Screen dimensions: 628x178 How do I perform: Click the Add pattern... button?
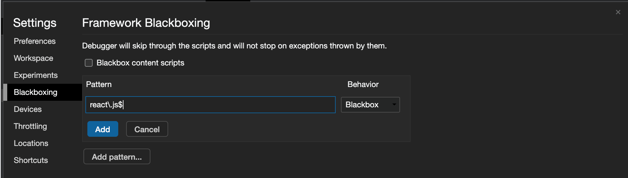117,157
